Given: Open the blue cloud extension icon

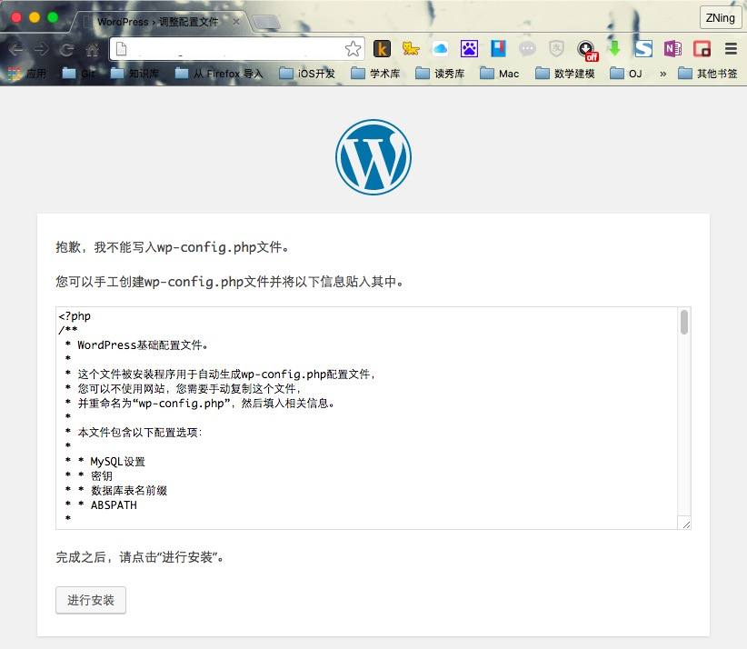Looking at the screenshot, I should point(440,48).
